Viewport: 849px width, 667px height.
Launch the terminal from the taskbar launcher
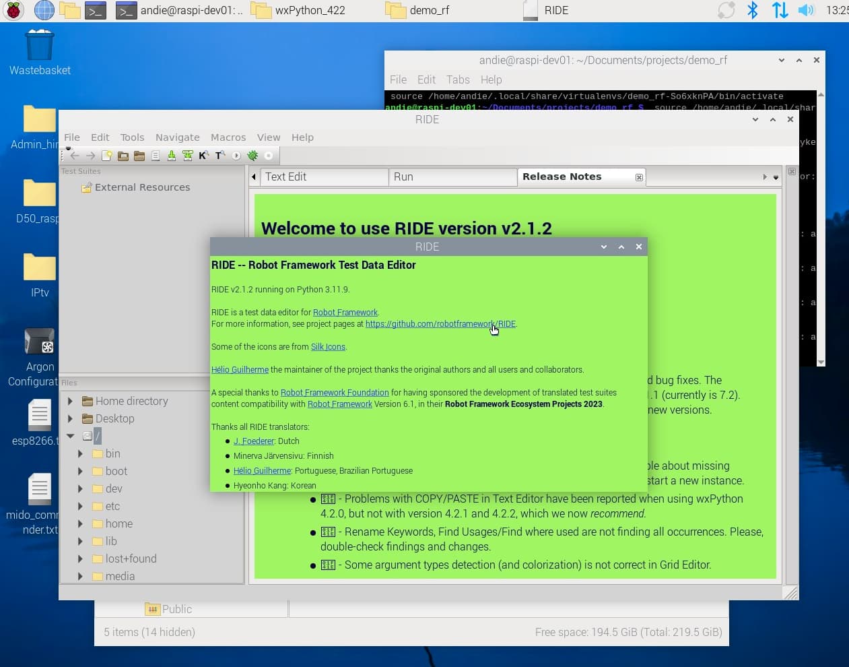96,10
